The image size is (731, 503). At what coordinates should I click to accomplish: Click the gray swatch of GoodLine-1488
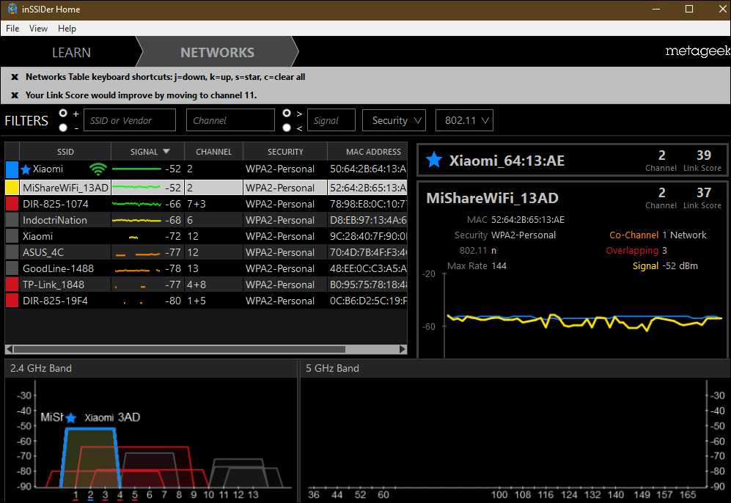[x=12, y=268]
